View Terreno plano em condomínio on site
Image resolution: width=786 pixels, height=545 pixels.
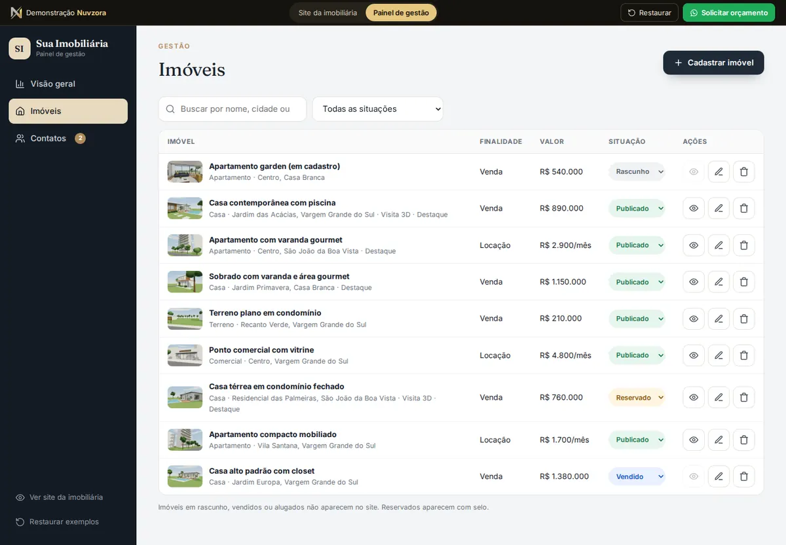(694, 319)
